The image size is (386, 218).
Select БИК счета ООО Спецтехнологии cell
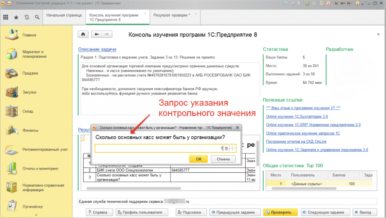133,170
